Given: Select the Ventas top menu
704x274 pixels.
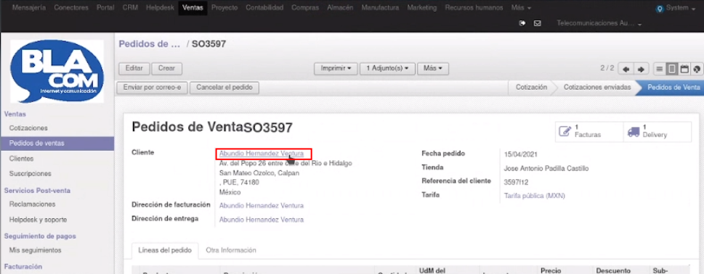Looking at the screenshot, I should (193, 8).
